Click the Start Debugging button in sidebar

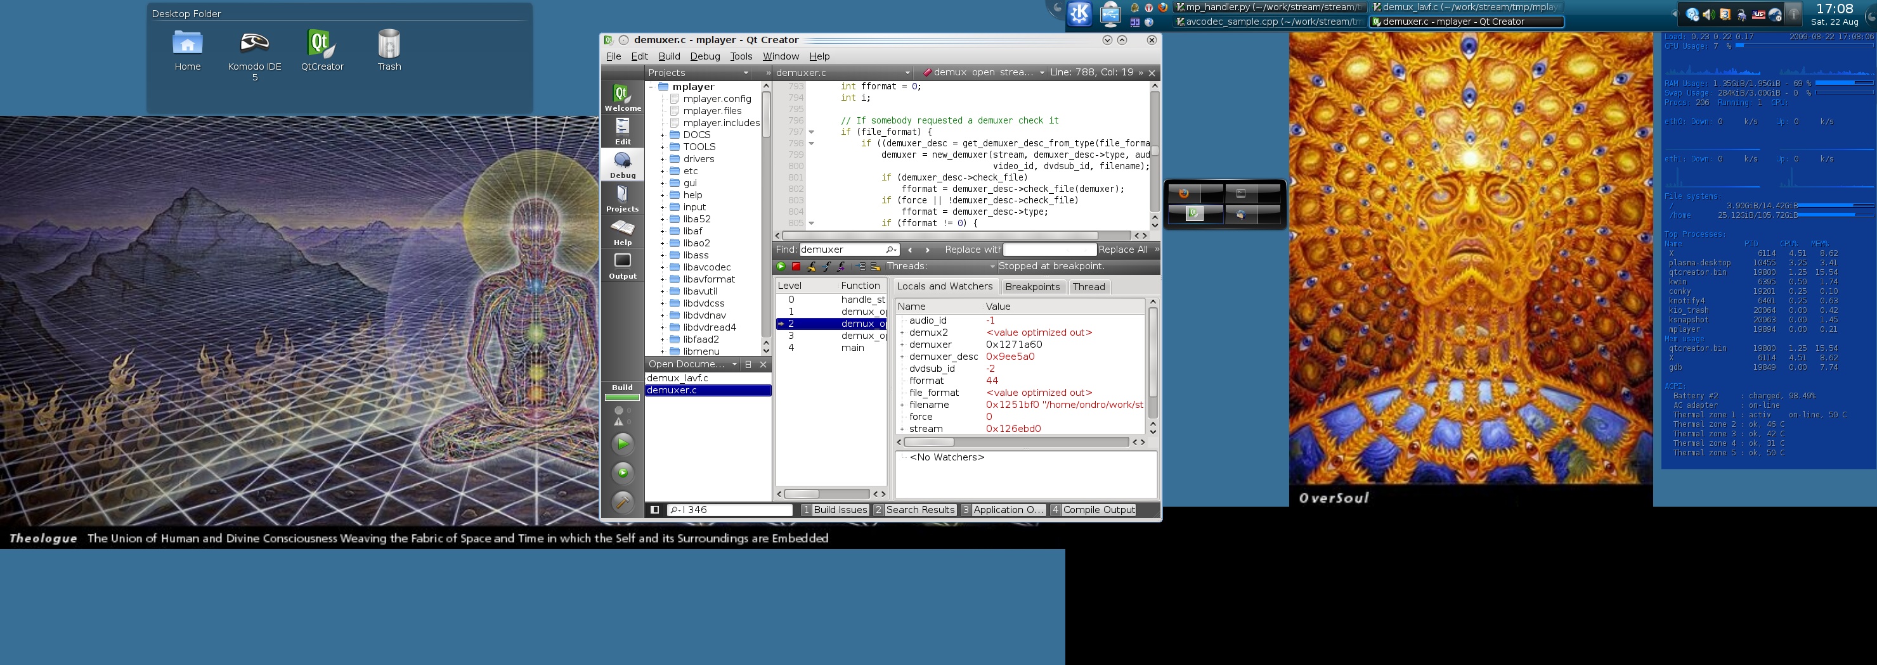[x=622, y=473]
